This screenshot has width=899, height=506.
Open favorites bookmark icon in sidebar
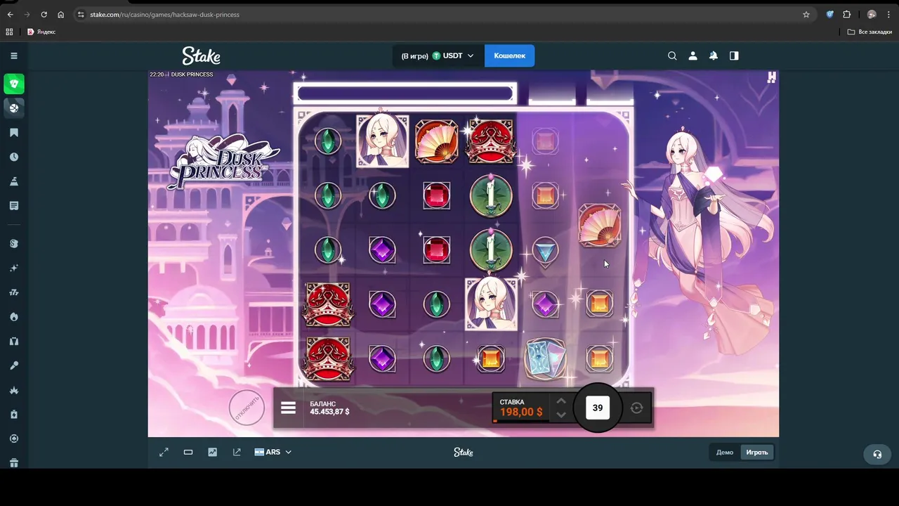pyautogui.click(x=13, y=133)
